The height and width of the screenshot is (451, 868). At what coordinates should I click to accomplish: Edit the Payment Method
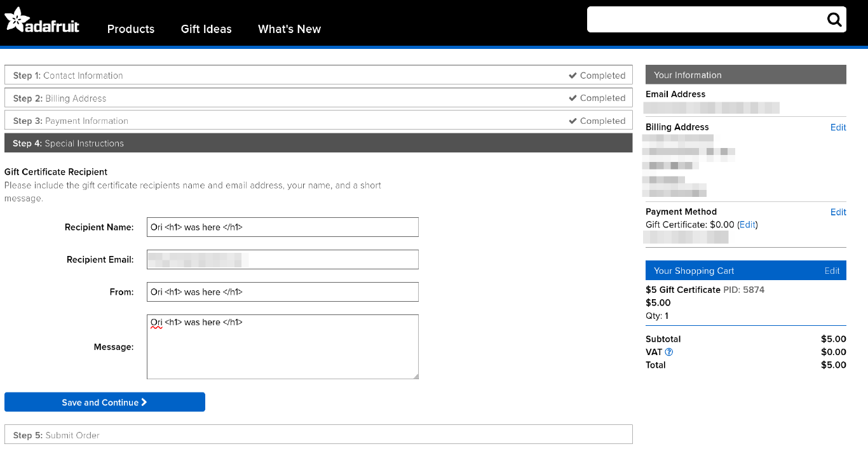(x=838, y=212)
